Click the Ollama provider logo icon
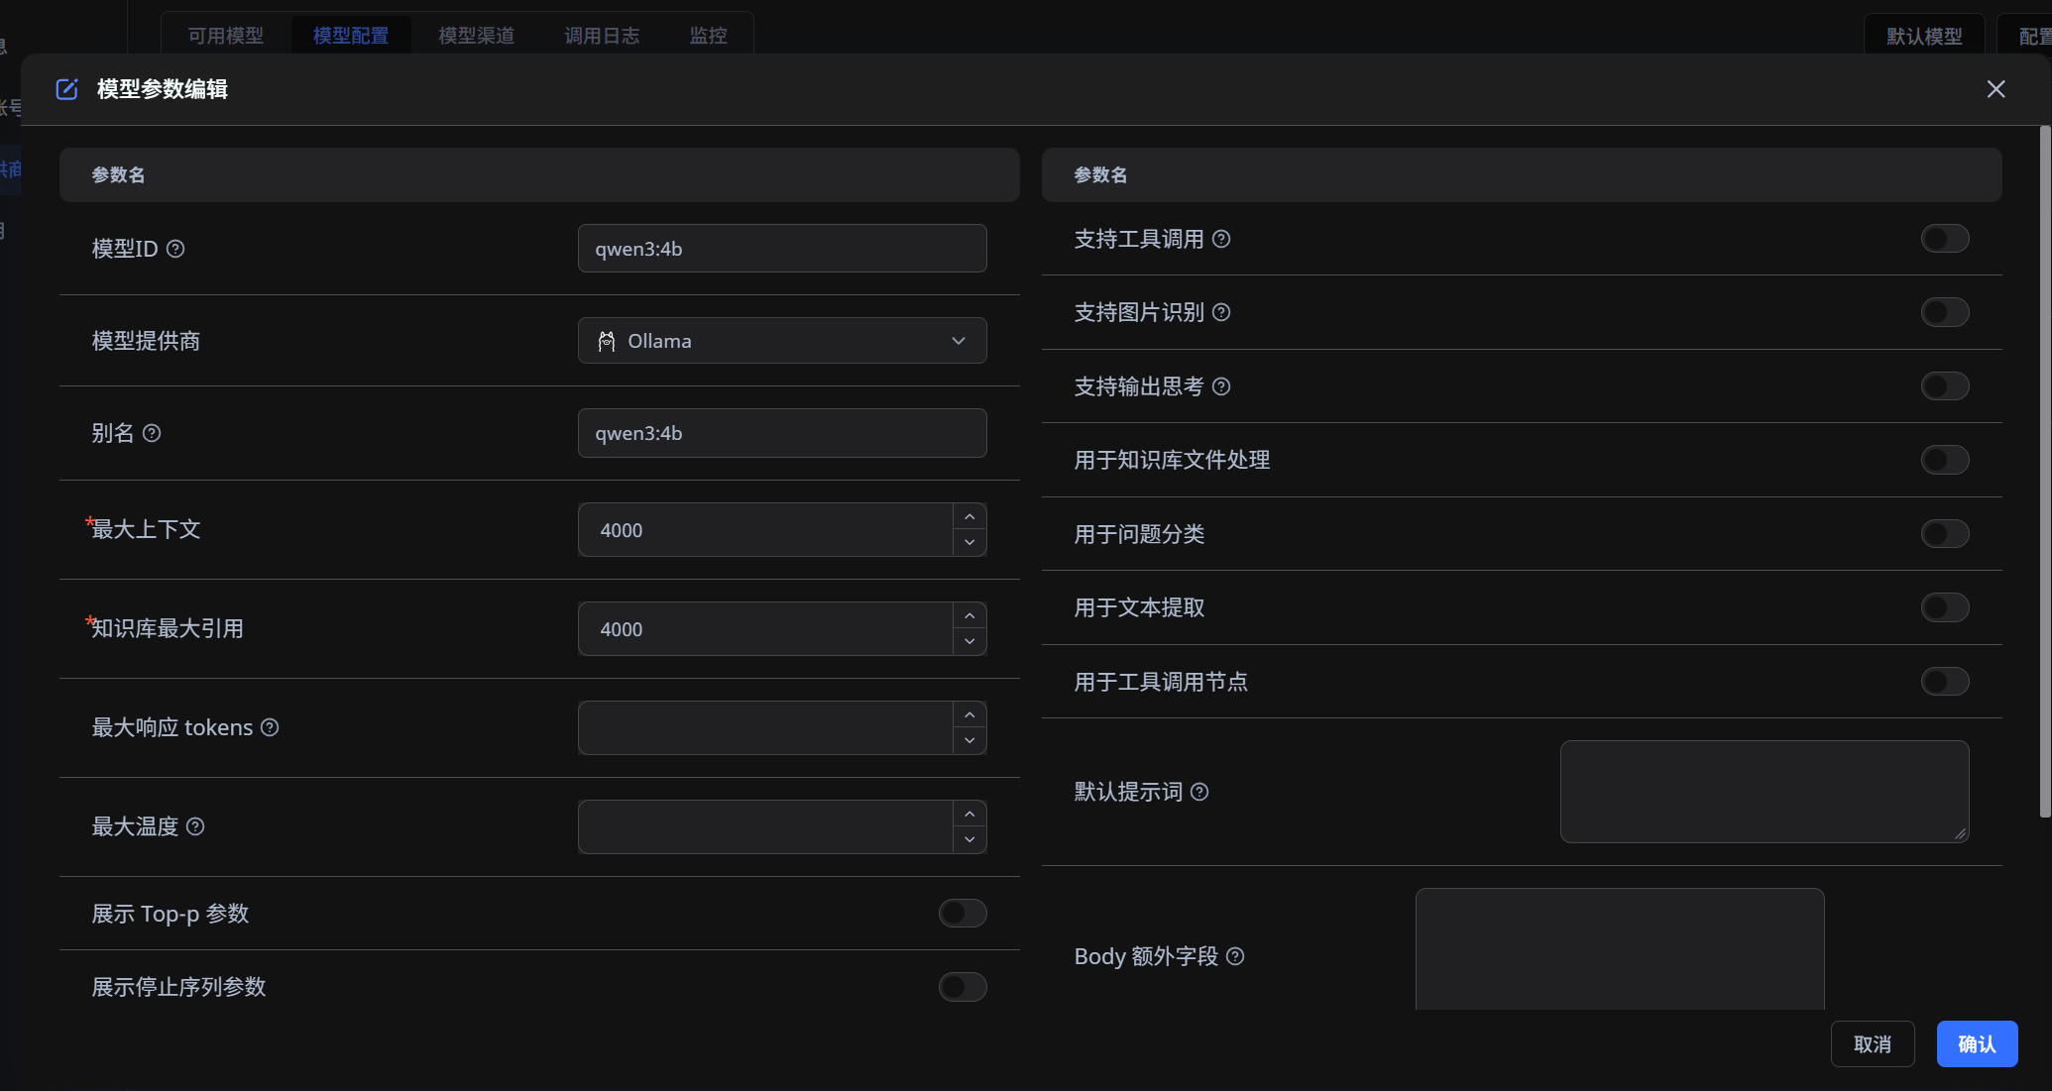The width and height of the screenshot is (2052, 1091). (607, 340)
